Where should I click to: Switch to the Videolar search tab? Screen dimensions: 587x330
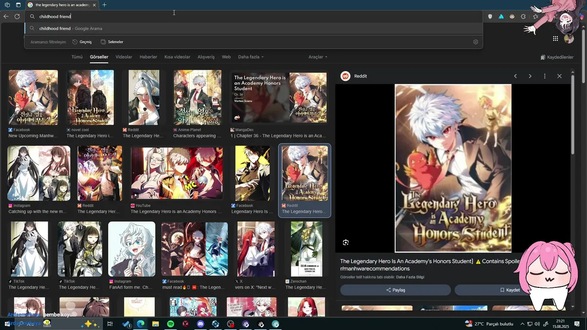pyautogui.click(x=124, y=57)
